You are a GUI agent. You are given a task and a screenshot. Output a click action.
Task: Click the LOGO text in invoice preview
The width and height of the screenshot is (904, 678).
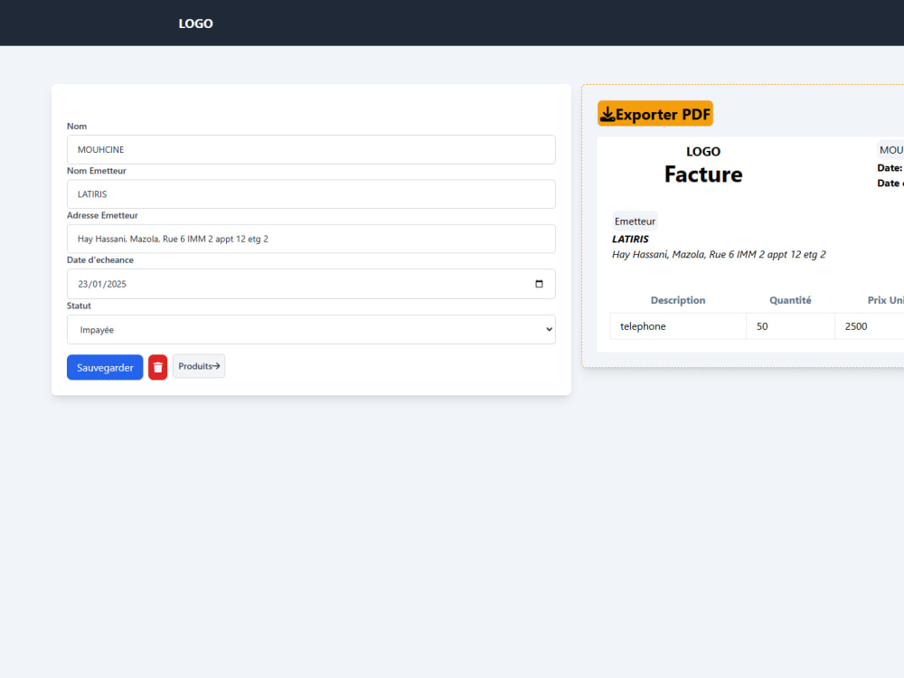703,152
